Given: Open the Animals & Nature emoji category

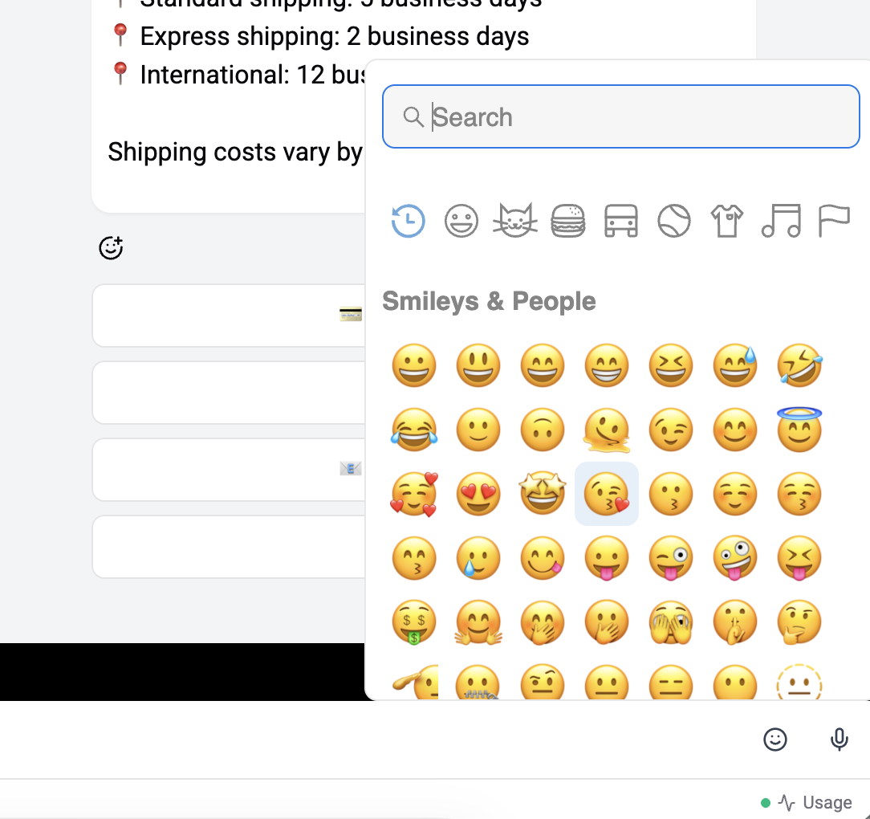Looking at the screenshot, I should tap(515, 221).
